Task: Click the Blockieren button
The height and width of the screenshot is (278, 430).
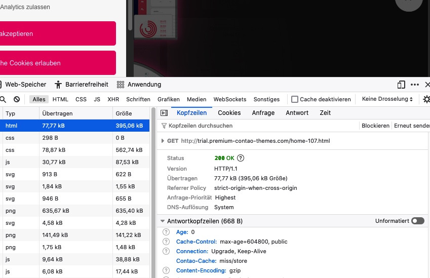Action: (x=375, y=126)
